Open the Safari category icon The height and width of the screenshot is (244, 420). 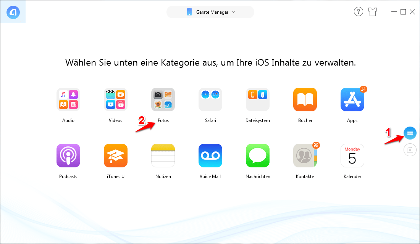click(x=210, y=99)
